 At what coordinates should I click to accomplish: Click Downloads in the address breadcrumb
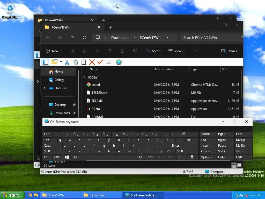click(120, 38)
